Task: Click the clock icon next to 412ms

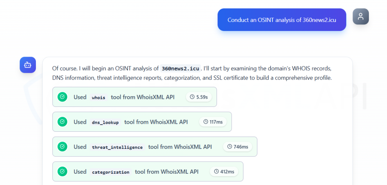Action: tap(216, 171)
